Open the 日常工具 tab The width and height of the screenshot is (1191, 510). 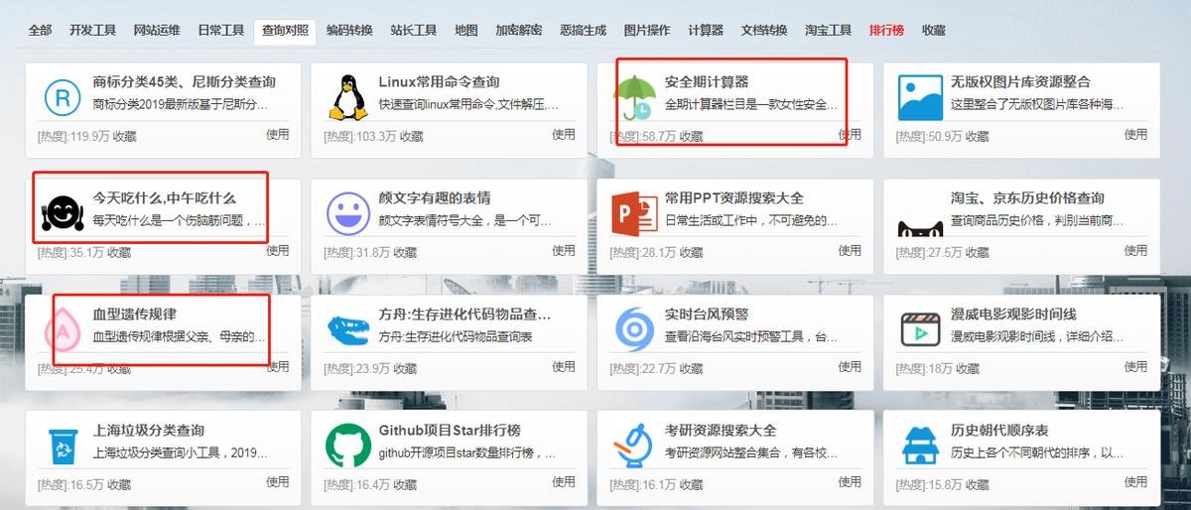[220, 30]
